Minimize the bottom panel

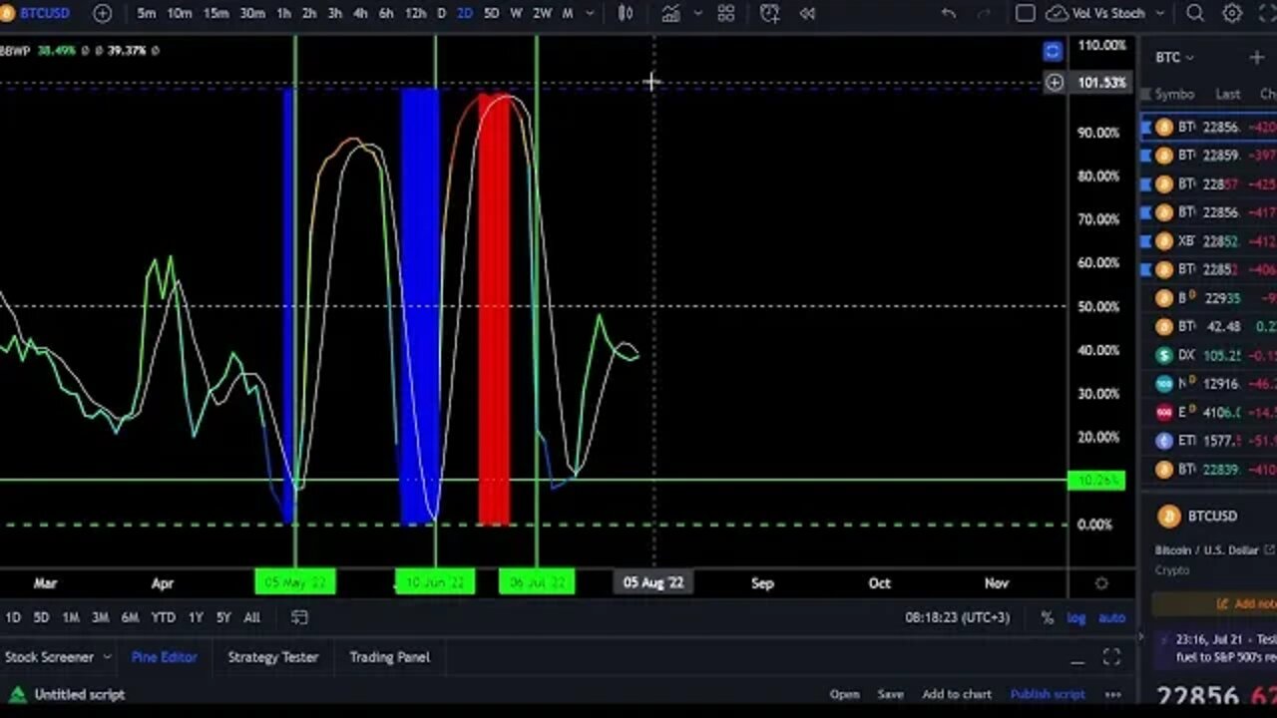tap(1077, 660)
